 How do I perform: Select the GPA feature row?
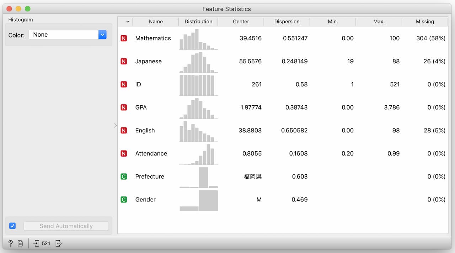tap(141, 107)
